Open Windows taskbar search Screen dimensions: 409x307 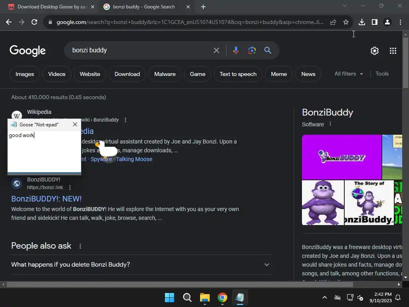(x=187, y=297)
